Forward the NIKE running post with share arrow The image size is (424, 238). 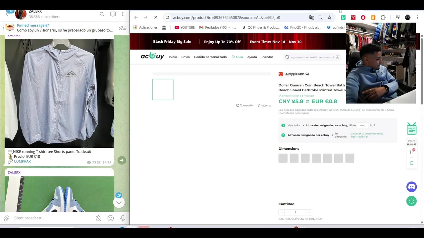122,160
